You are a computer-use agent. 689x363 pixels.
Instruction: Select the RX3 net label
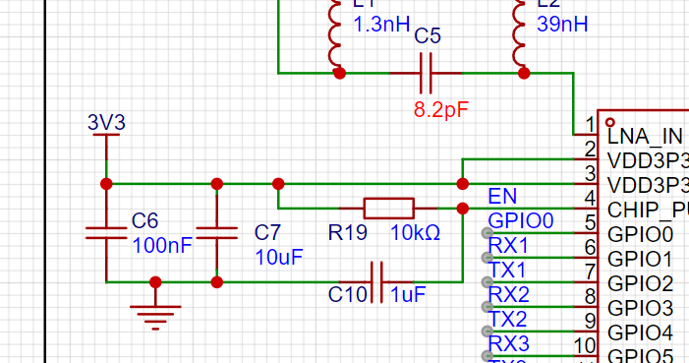[x=508, y=343]
